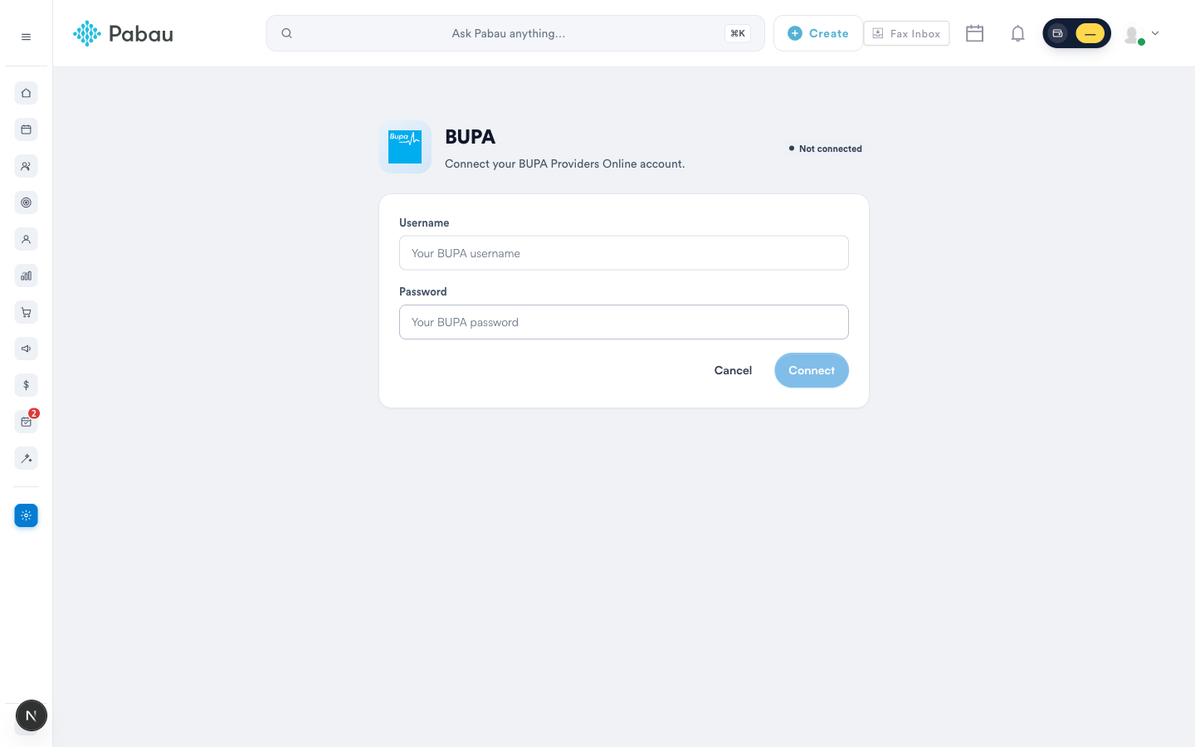Click "Connect your BUPA Providers Online account."
Screen dimensions: 1195x747
565,164
